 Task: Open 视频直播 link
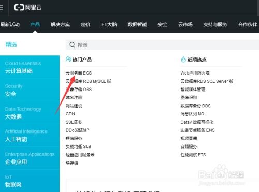pos(189,138)
